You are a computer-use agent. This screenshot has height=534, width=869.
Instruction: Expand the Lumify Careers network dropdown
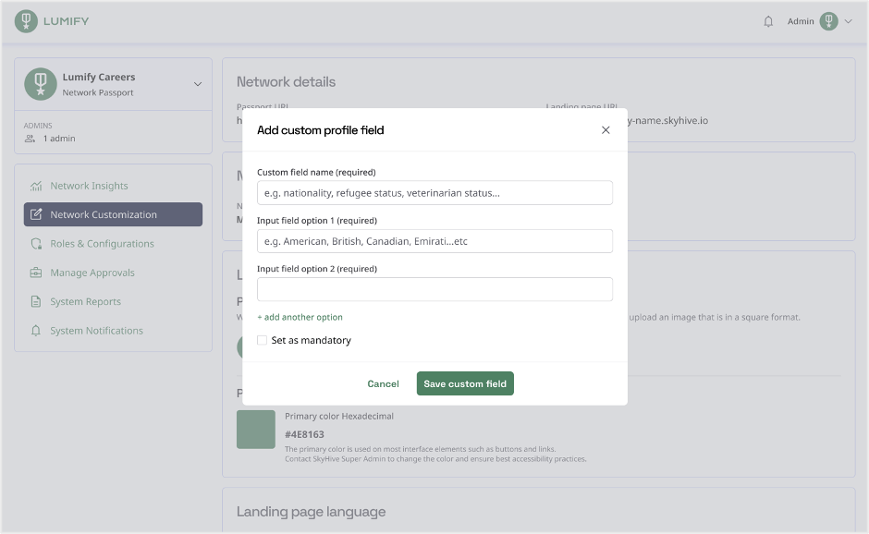pyautogui.click(x=198, y=84)
